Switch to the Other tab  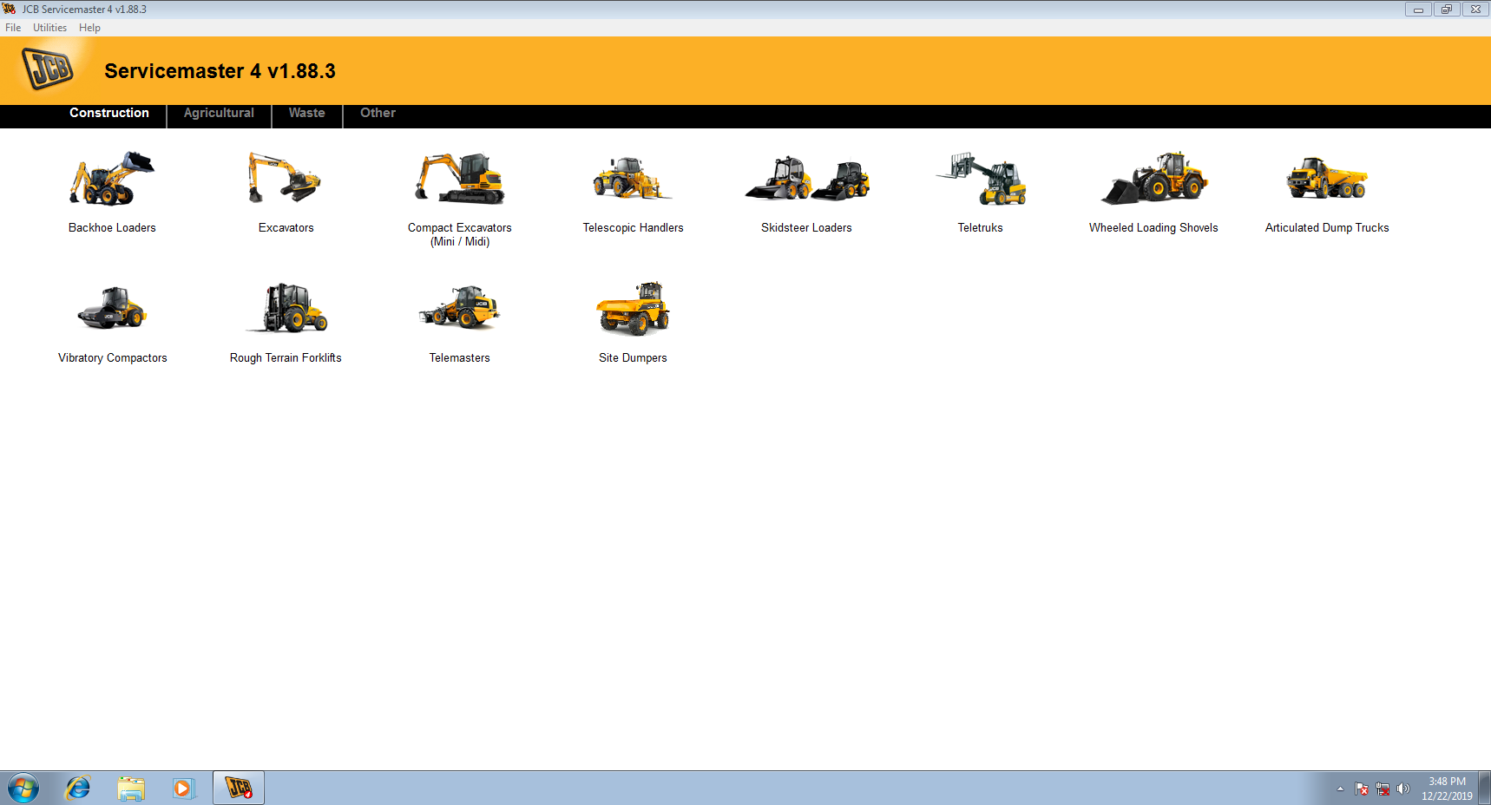[378, 113]
